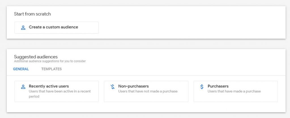The image size is (290, 118).
Task: Click the Recently active users person icon
Action: tap(23, 87)
